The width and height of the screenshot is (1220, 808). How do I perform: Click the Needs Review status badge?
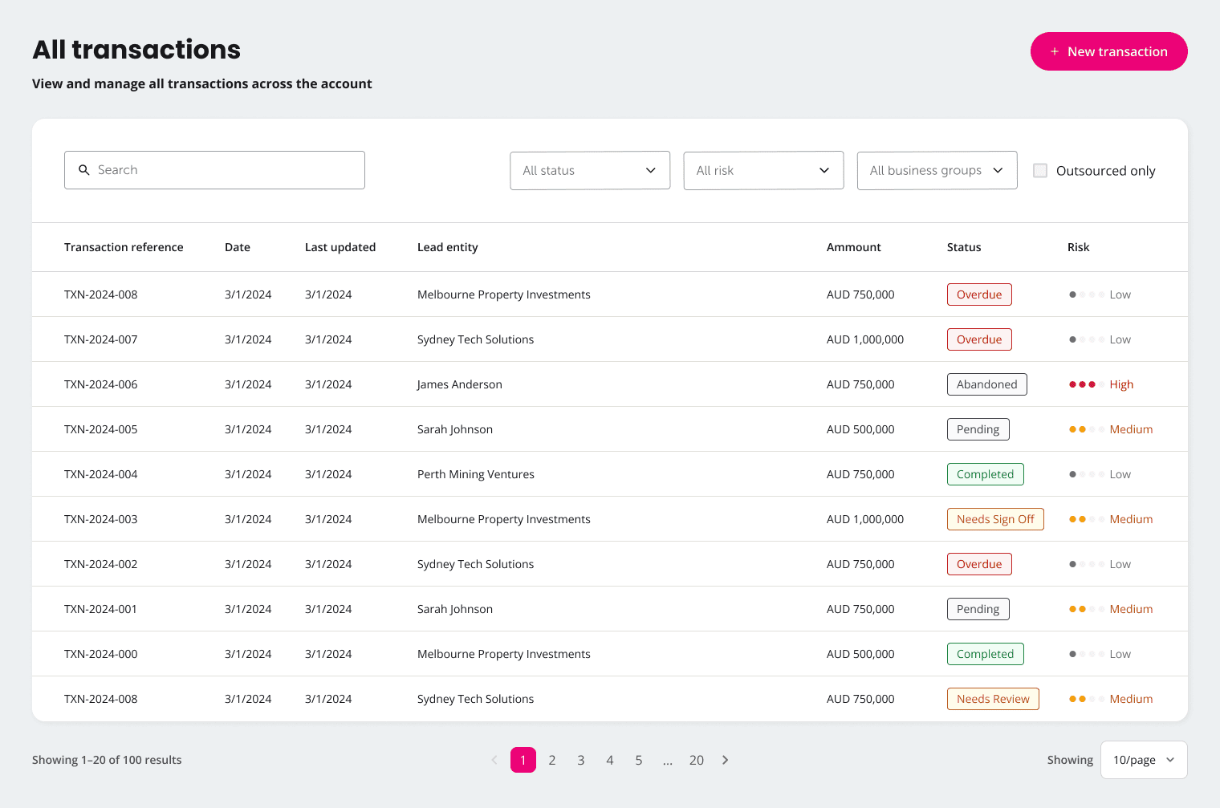pyautogui.click(x=992, y=699)
